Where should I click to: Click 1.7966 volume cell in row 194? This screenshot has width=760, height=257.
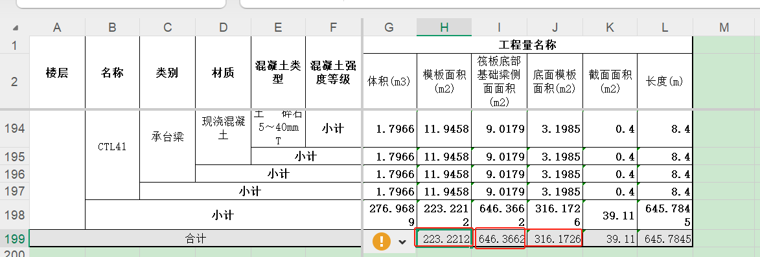coord(389,129)
